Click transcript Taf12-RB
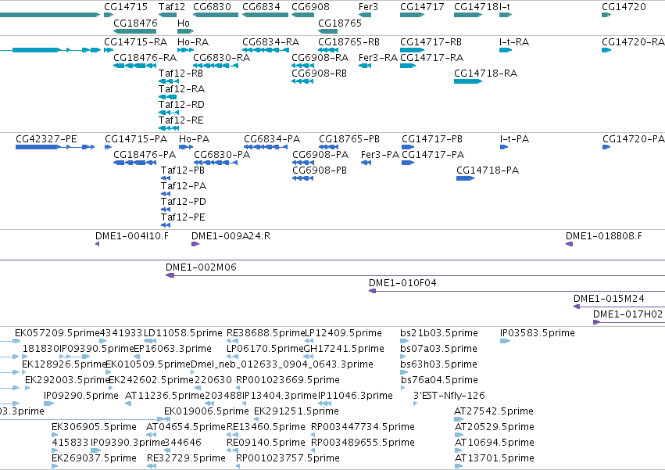The width and height of the screenshot is (665, 470). coord(181,74)
